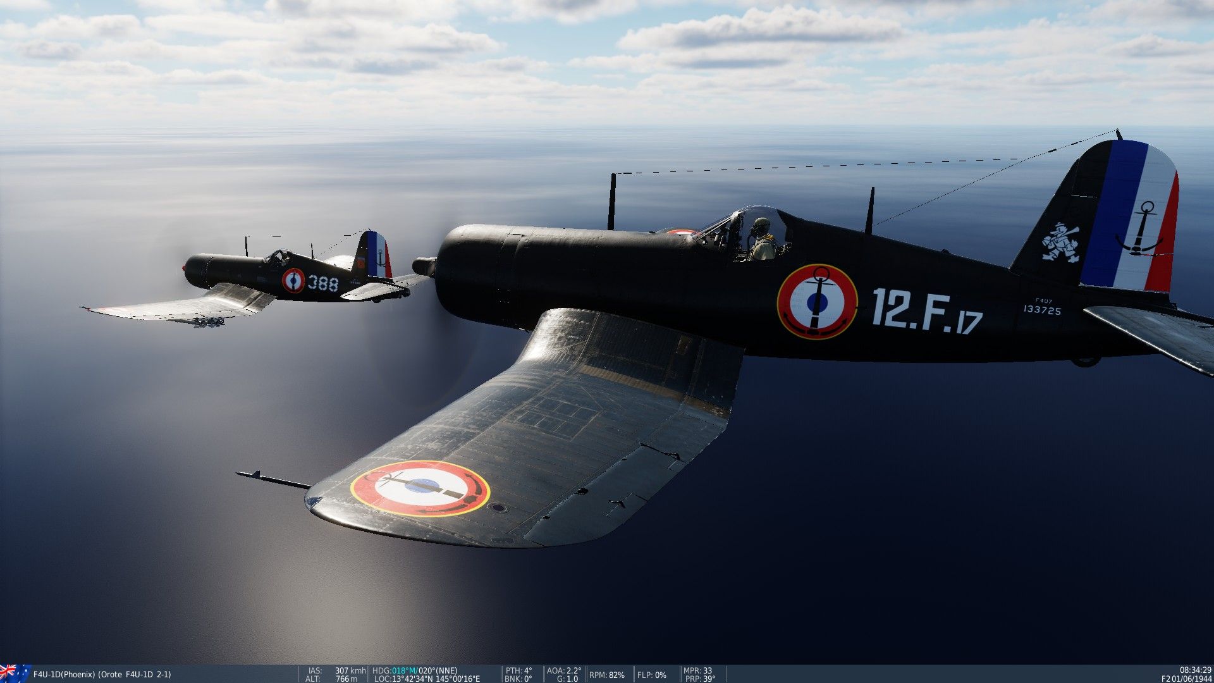Click the PRP 39° propeller pitch value
The width and height of the screenshot is (1214, 683).
701,679
